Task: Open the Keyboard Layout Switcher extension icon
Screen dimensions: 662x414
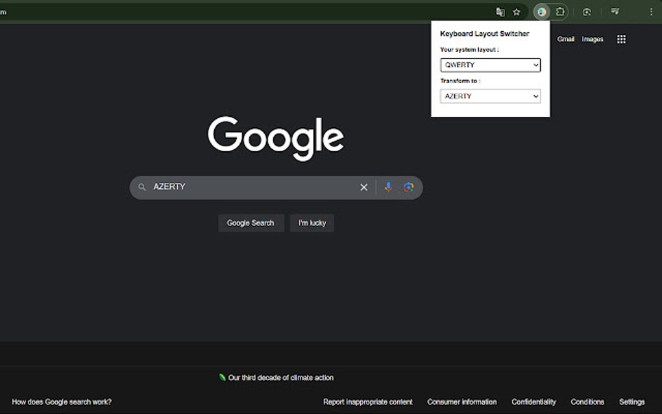Action: click(541, 11)
